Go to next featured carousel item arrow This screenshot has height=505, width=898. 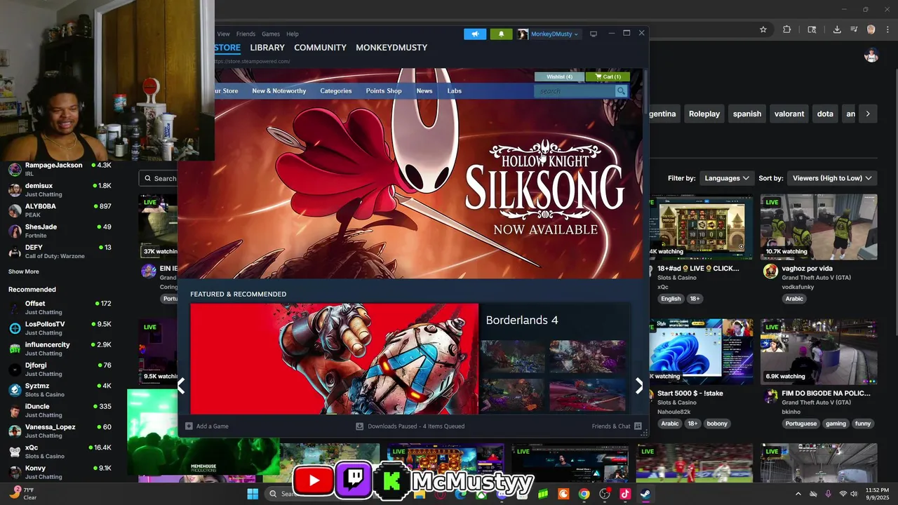[x=638, y=385]
